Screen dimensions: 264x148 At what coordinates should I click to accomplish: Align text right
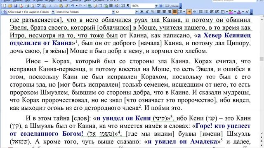[169, 12]
